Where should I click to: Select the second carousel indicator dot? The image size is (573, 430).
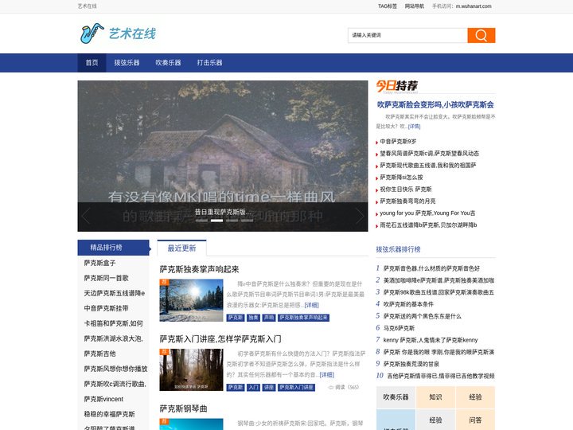coord(216,221)
